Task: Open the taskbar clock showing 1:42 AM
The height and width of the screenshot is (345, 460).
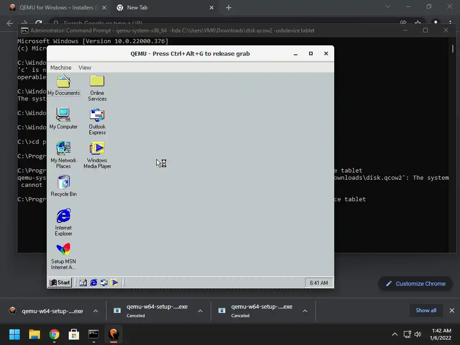Action: click(441, 334)
